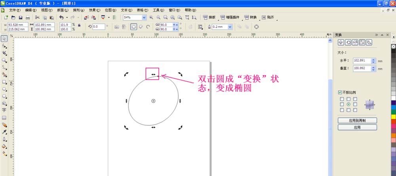Viewport: 396px width, 176px height.
Task: Switch to Rotate mode in the 变换 docker
Action: pyautogui.click(x=348, y=42)
